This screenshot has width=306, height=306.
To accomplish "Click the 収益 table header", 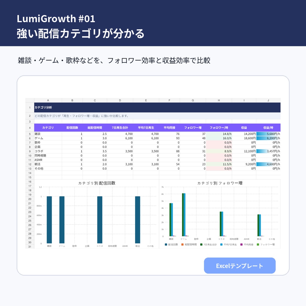I will [x=244, y=128].
